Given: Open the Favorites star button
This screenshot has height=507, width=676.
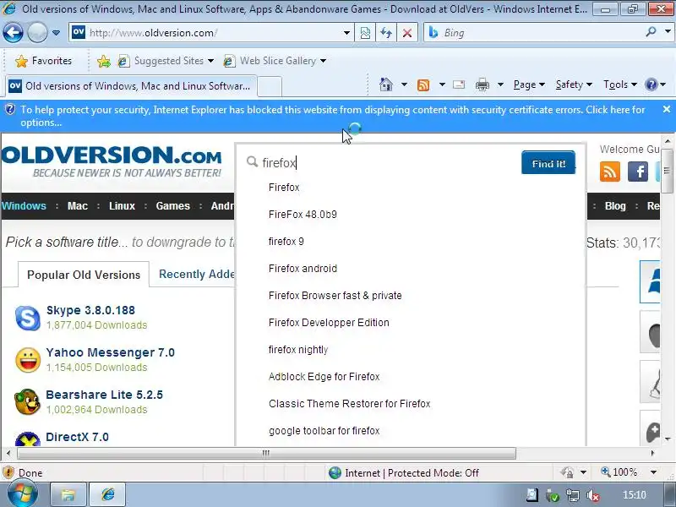Looking at the screenshot, I should (x=43, y=61).
